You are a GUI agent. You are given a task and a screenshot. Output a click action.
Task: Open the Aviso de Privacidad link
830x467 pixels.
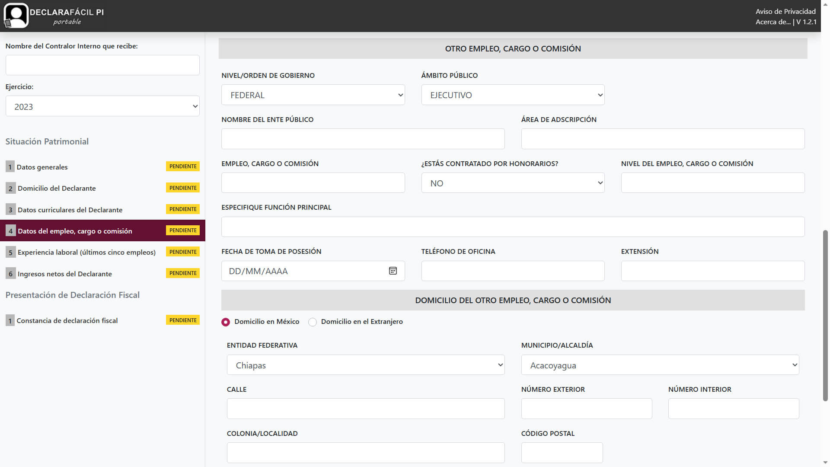coord(785,11)
